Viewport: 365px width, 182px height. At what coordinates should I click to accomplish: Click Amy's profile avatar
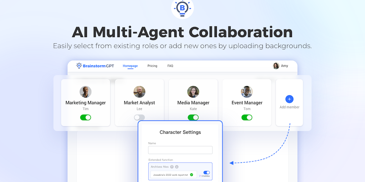coord(276,66)
